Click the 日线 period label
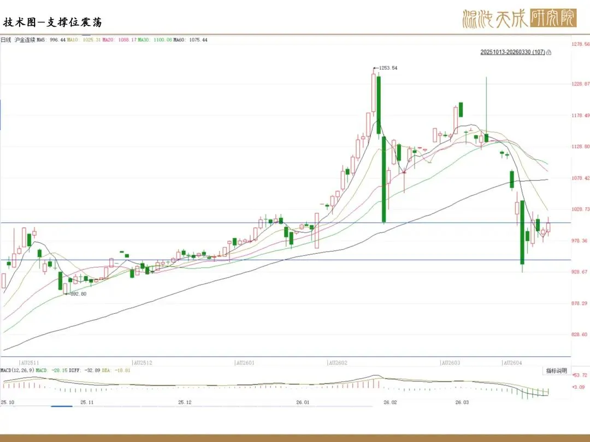The image size is (590, 442). pos(6,40)
